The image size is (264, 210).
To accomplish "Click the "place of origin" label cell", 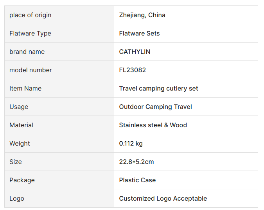I will pos(30,15).
